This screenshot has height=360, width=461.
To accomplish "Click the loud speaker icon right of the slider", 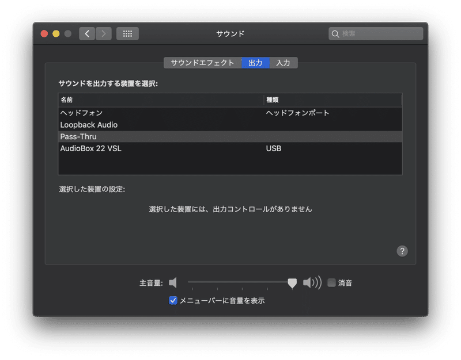I will pyautogui.click(x=312, y=282).
